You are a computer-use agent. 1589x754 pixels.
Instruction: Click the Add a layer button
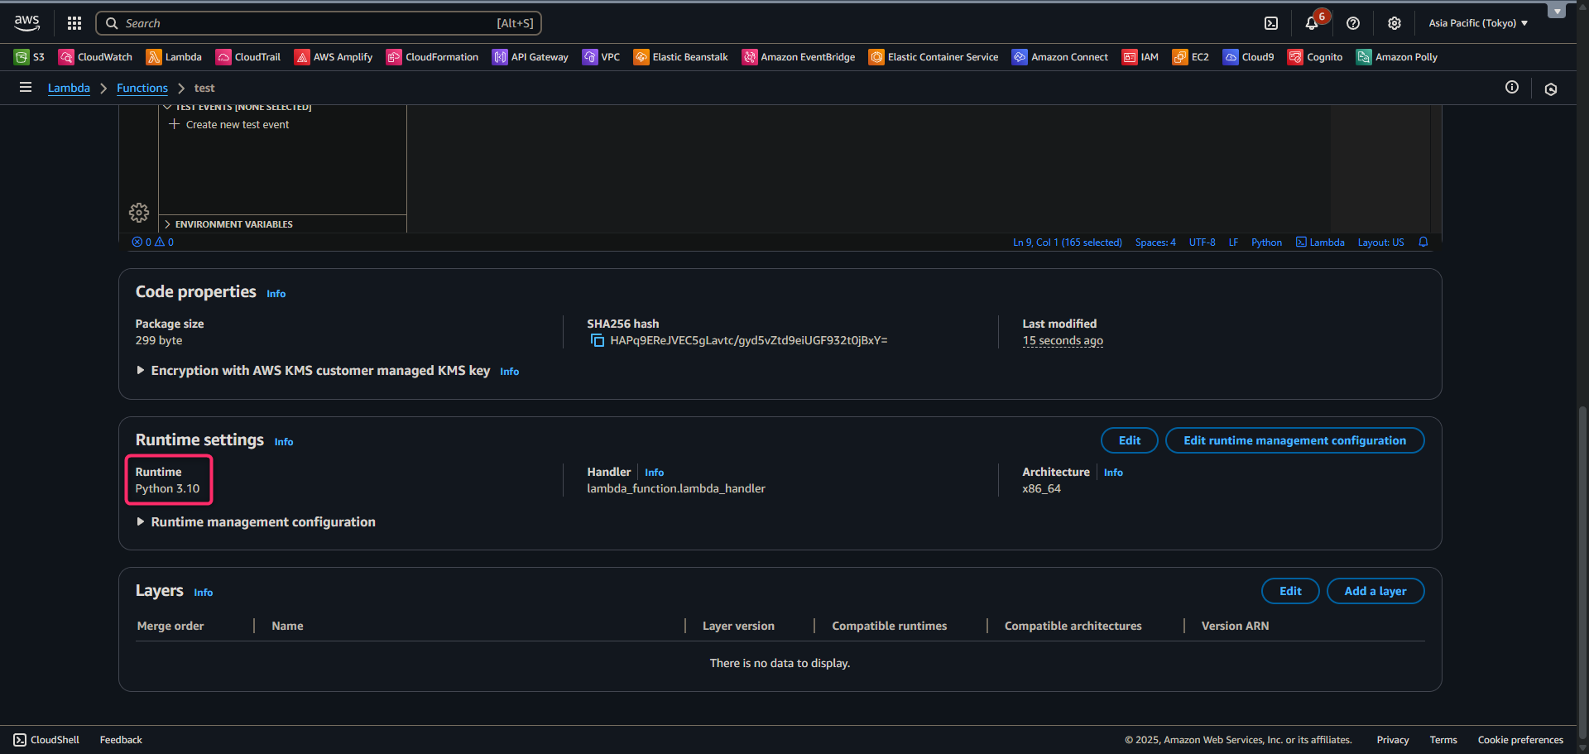click(1375, 591)
